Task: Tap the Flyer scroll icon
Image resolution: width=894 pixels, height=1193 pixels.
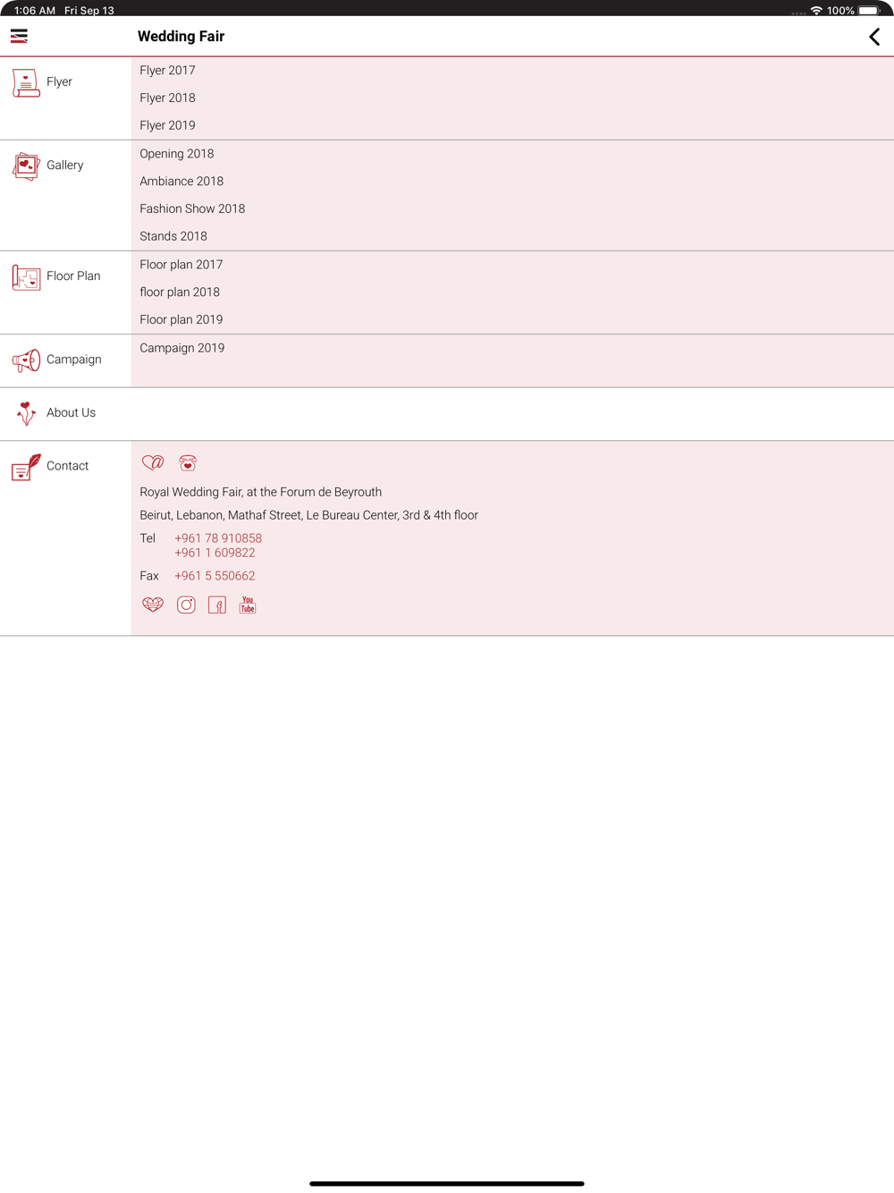Action: (x=26, y=82)
